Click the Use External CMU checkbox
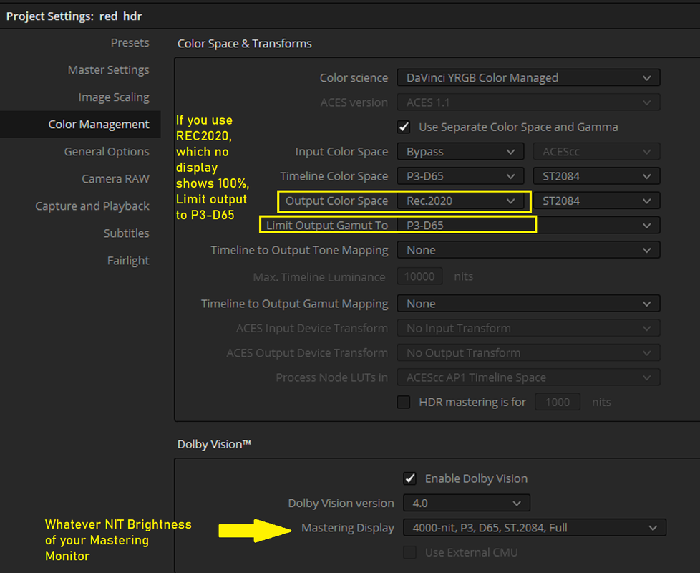 410,552
